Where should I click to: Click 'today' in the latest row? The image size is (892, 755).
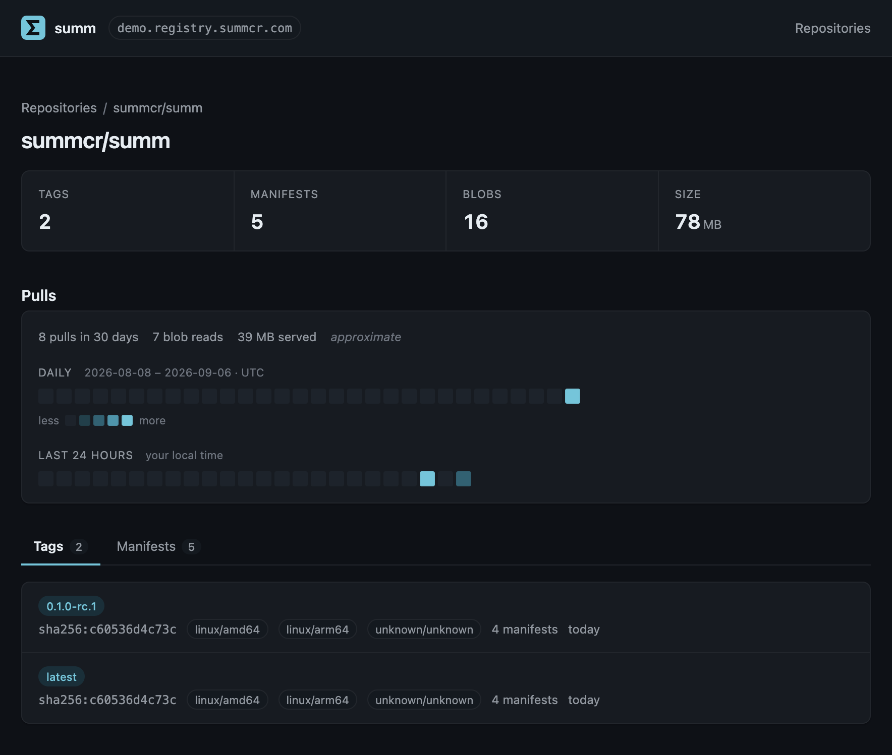584,700
